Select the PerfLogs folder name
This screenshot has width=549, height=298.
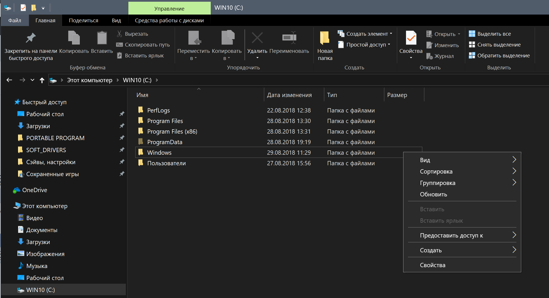coord(158,110)
